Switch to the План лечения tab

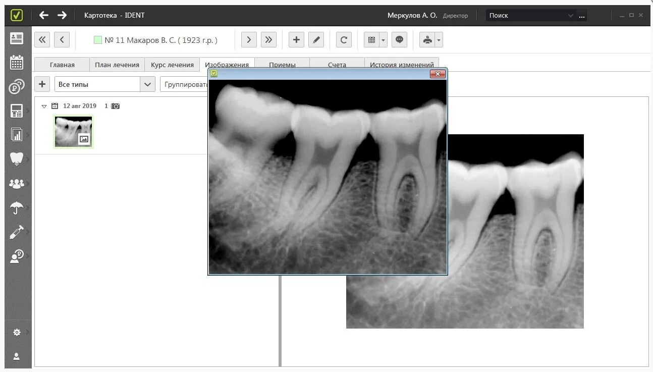(x=117, y=65)
